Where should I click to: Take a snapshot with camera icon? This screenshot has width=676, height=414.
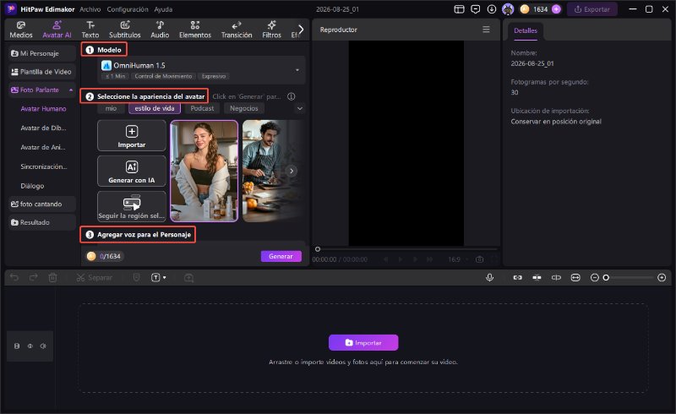[479, 259]
